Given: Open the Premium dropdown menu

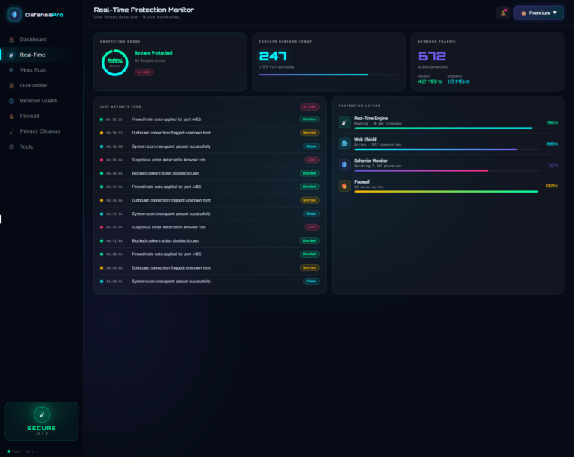Looking at the screenshot, I should [538, 13].
